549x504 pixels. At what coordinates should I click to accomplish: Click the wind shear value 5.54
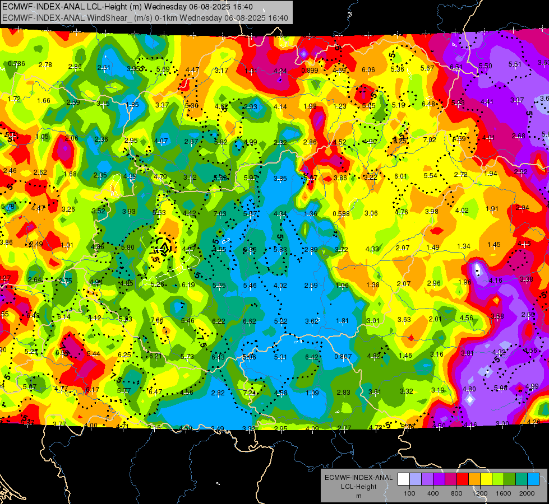[x=431, y=176]
